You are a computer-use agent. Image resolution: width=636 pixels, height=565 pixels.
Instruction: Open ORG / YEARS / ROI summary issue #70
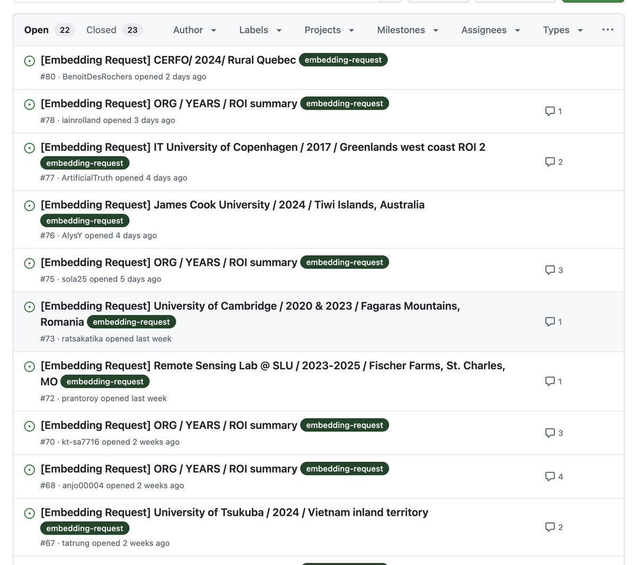tap(169, 425)
